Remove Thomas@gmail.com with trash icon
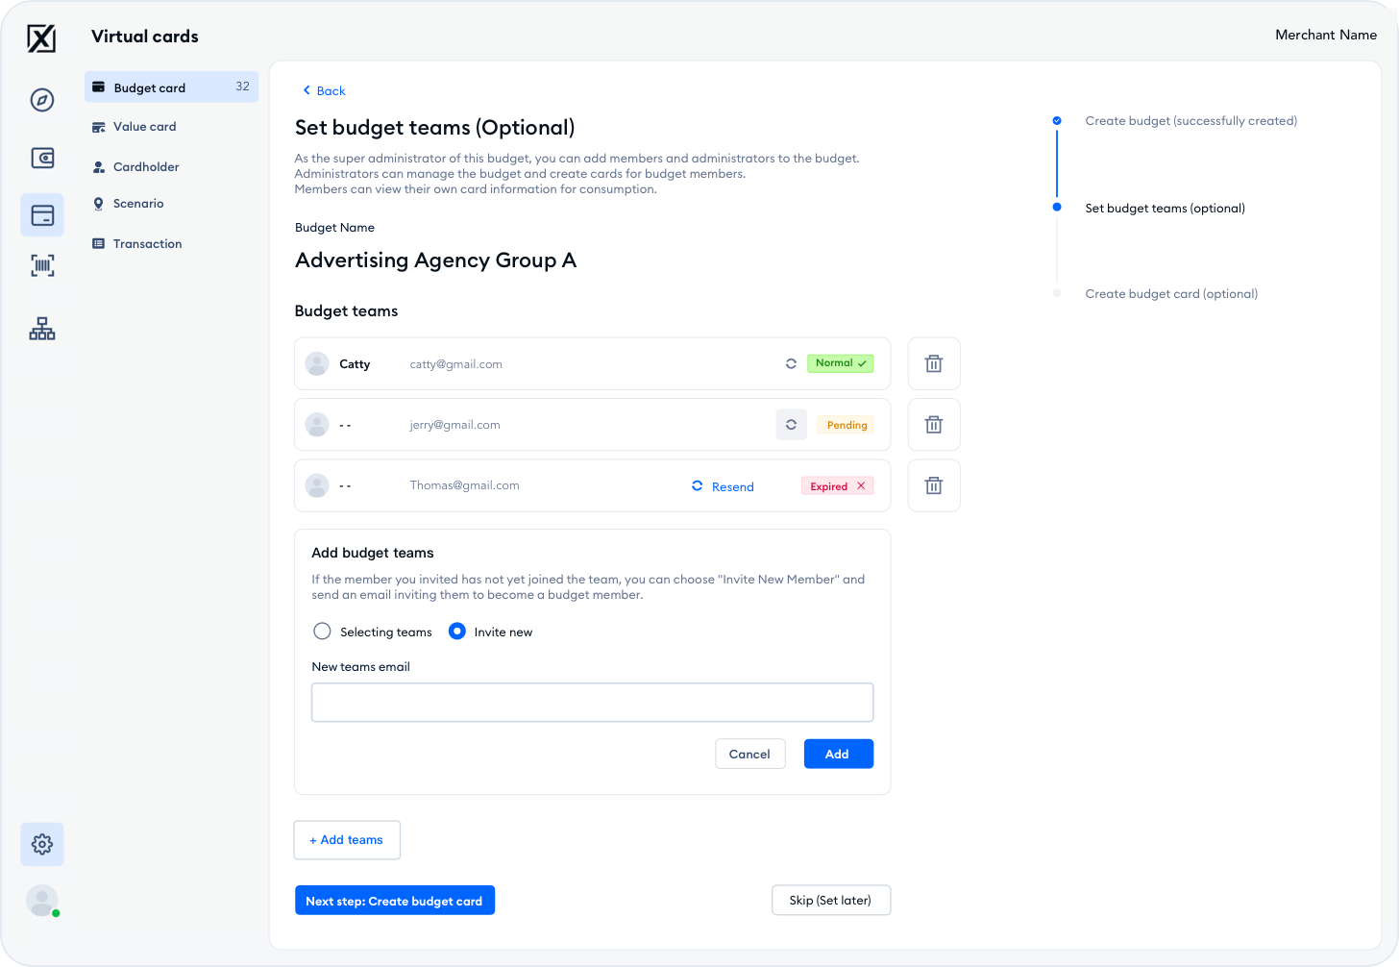1399x967 pixels. click(x=933, y=485)
